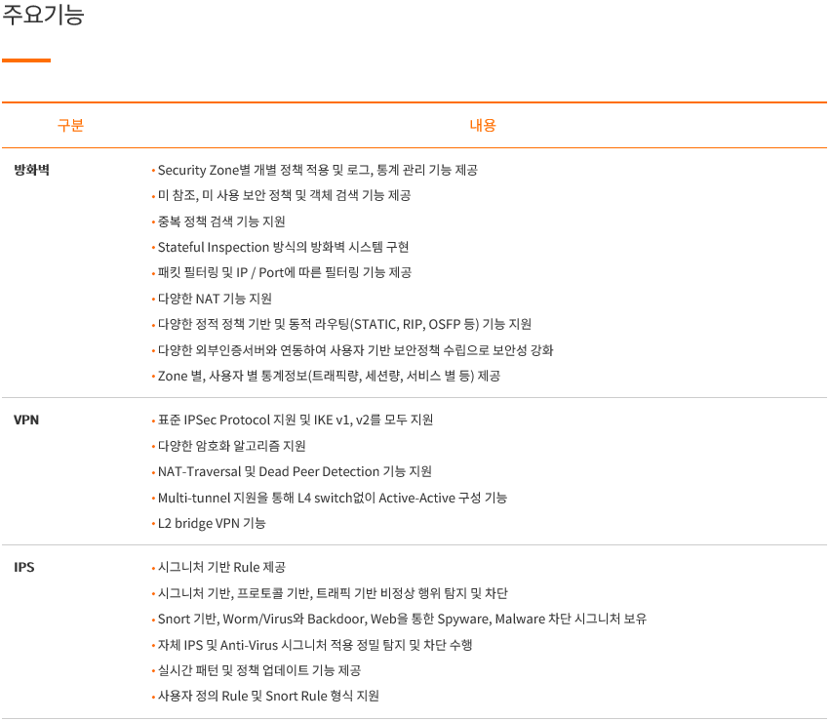Click the 외부인증서버 연동 line
Screen dimensions: 830x721
(356, 350)
